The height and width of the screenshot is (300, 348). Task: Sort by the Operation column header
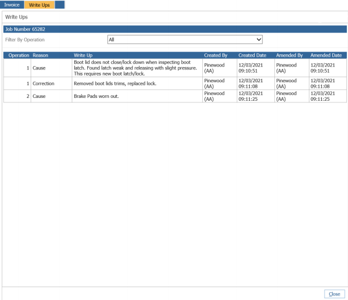(x=18, y=55)
